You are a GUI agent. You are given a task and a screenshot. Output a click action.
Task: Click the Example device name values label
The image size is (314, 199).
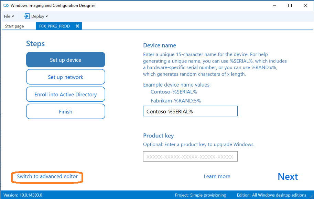tap(177, 85)
